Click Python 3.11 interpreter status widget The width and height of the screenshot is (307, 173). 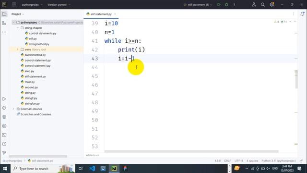click(278, 161)
